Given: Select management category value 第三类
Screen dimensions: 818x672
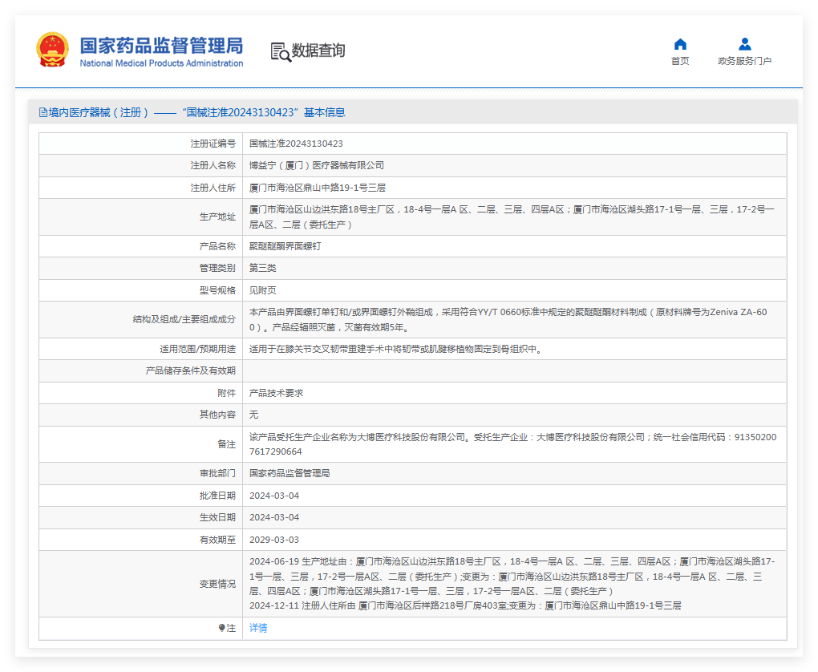Looking at the screenshot, I should point(263,268).
